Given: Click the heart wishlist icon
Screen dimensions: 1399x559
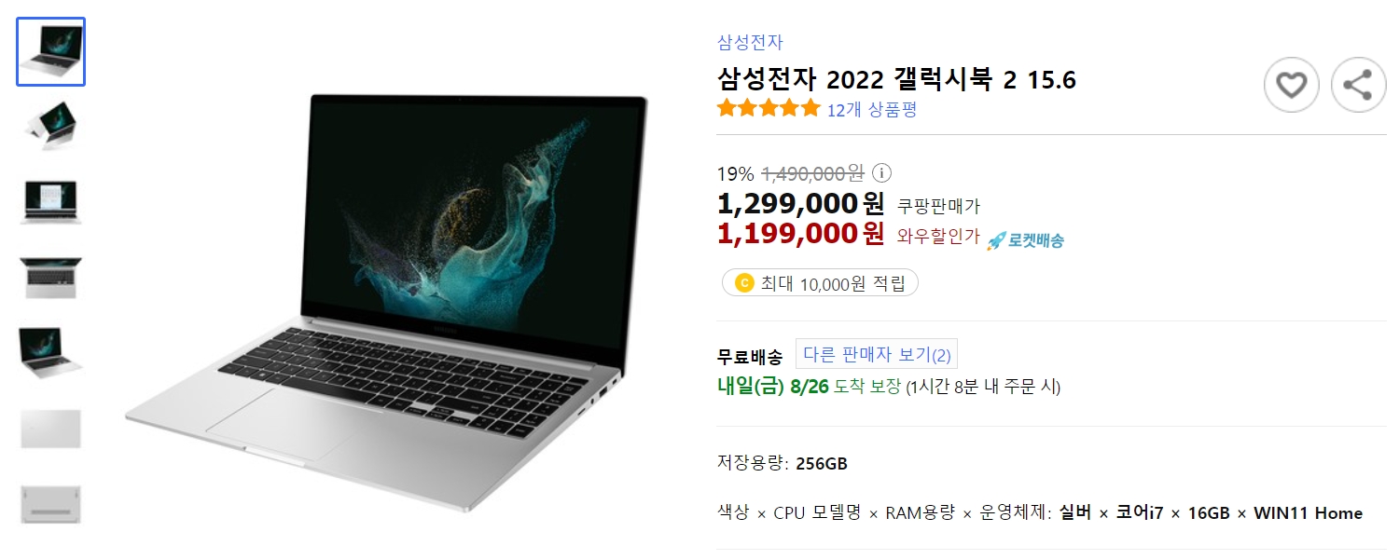Looking at the screenshot, I should pos(1292,86).
